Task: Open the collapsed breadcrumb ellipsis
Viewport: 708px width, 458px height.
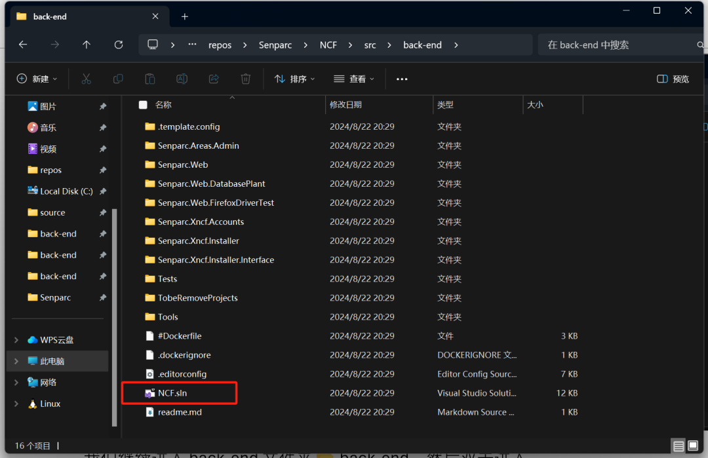Action: point(192,45)
